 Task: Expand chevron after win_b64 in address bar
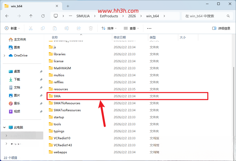164,16
